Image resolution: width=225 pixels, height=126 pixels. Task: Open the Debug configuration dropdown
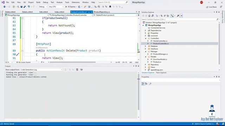click(43, 7)
